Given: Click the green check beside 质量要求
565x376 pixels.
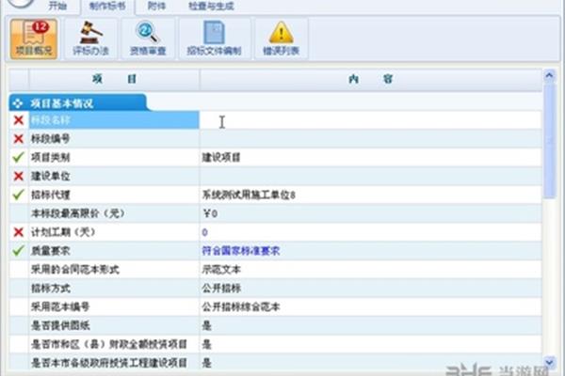Looking at the screenshot, I should 19,251.
